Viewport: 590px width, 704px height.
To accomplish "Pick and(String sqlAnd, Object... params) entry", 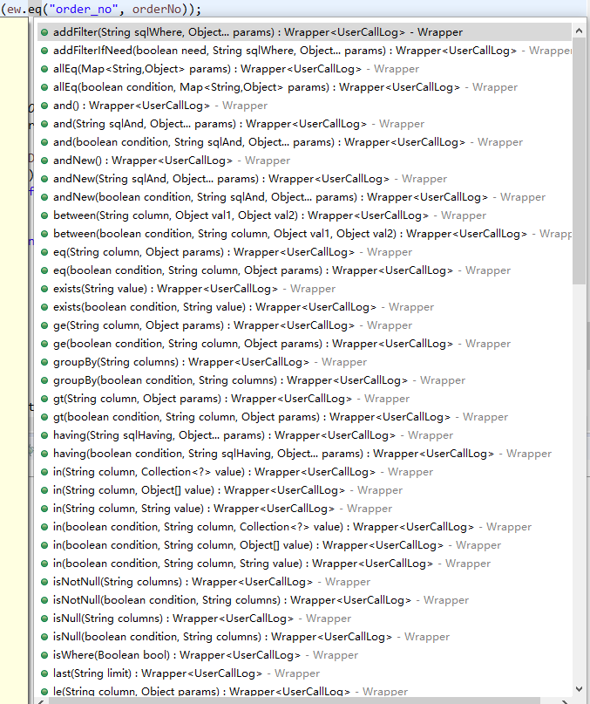I will (304, 124).
